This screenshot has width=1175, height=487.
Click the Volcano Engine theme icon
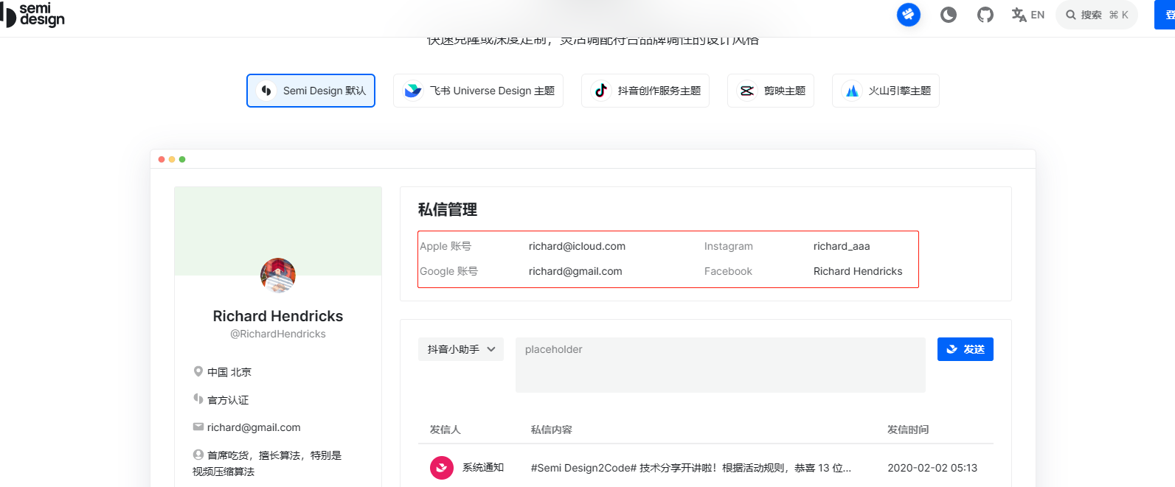coord(852,91)
